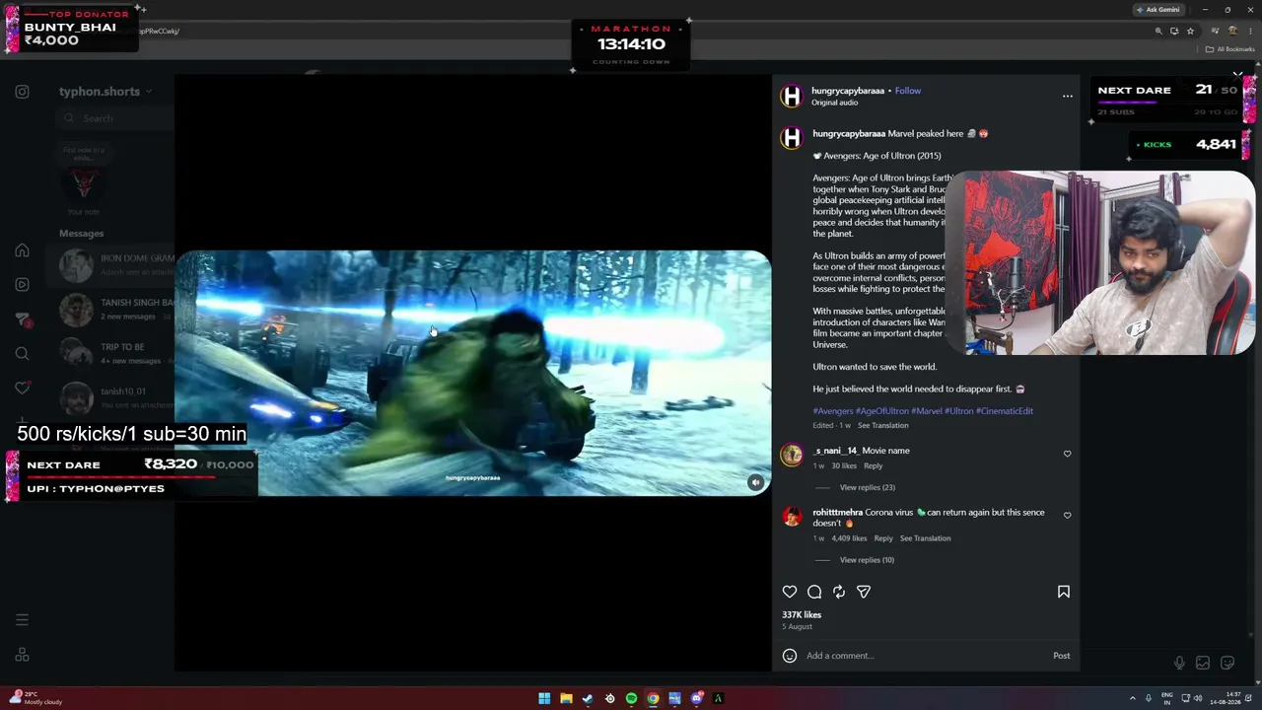Open the Windows Start menu
The width and height of the screenshot is (1262, 710).
click(544, 698)
